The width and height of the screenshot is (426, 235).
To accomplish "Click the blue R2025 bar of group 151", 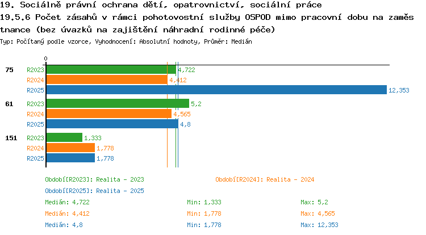I will 70,158.
